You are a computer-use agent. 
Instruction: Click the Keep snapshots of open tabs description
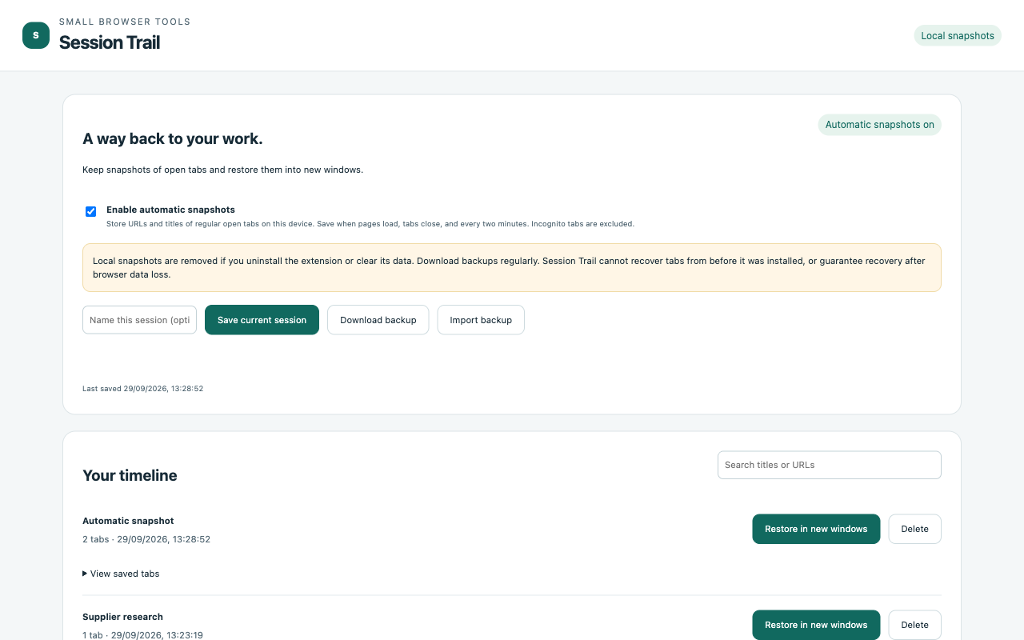pyautogui.click(x=222, y=170)
